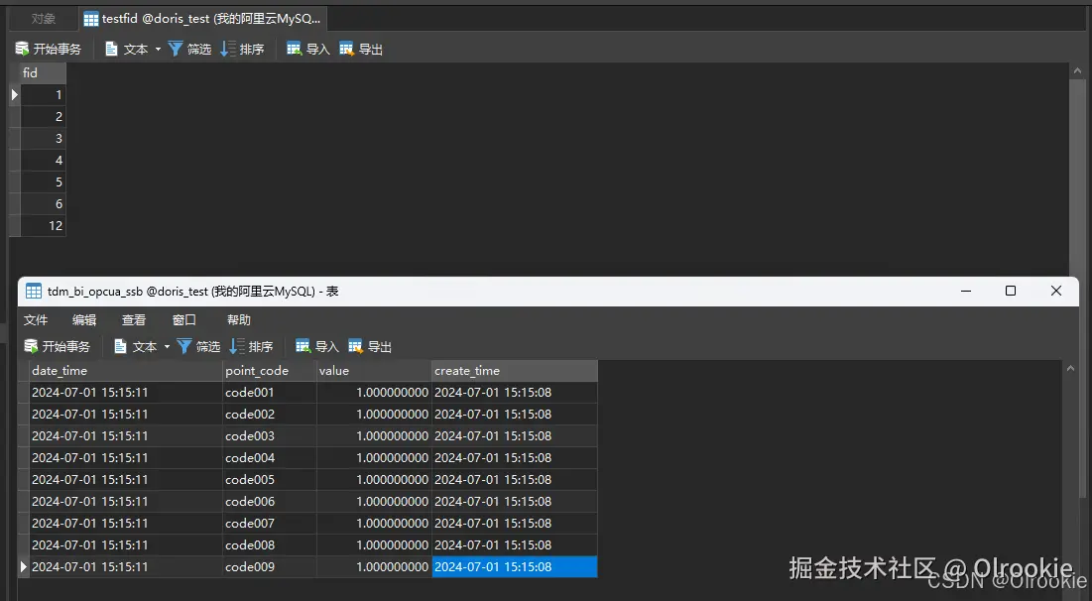
Task: Open the 编辑 menu
Action: coord(84,319)
